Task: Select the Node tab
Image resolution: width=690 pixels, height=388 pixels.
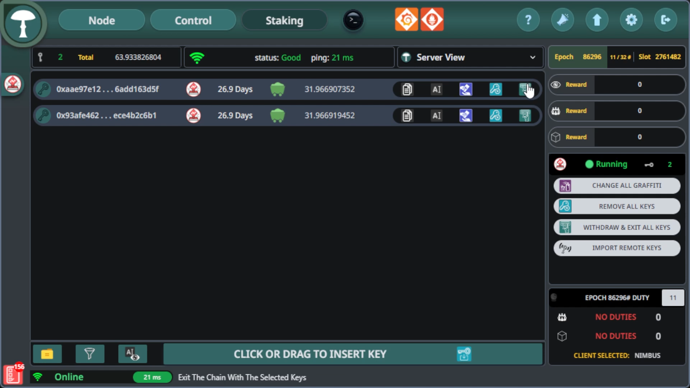Action: (x=101, y=20)
